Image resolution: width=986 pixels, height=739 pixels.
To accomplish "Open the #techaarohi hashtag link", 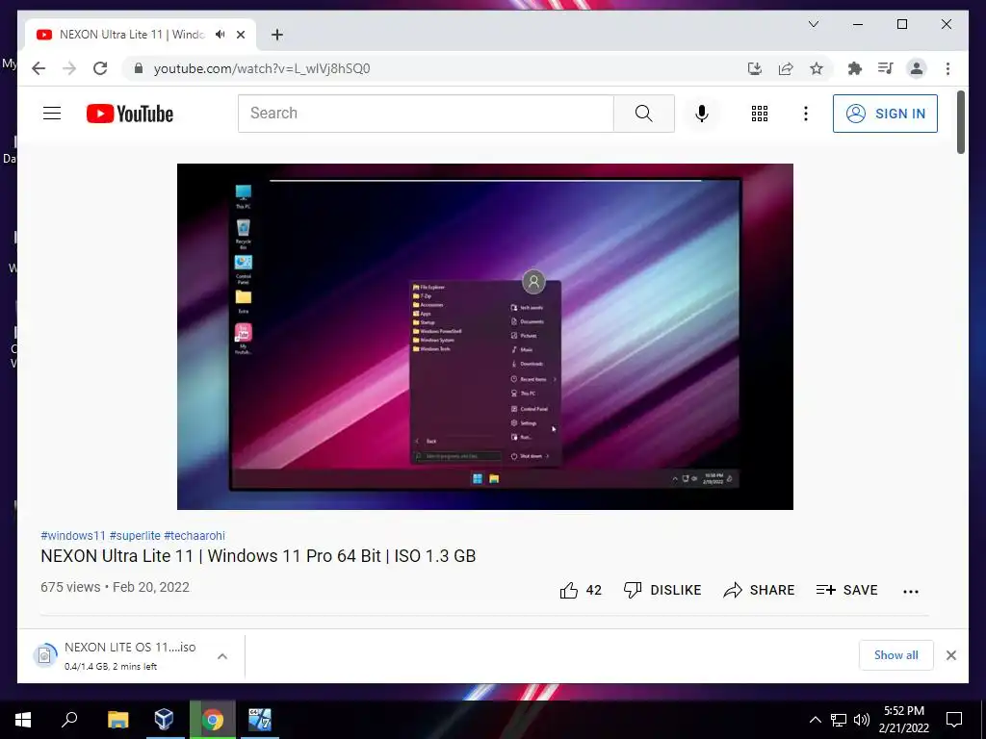I will 195,535.
